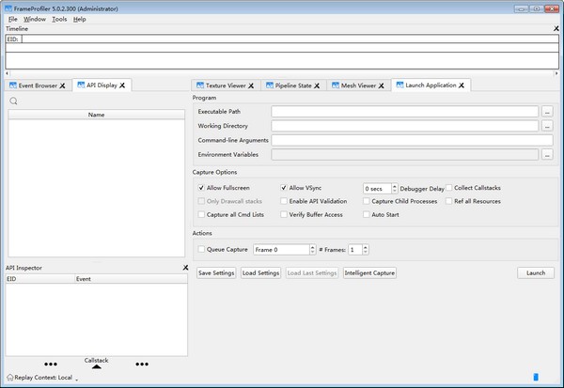564x388 pixels.
Task: Open the Tools menu
Action: [59, 19]
